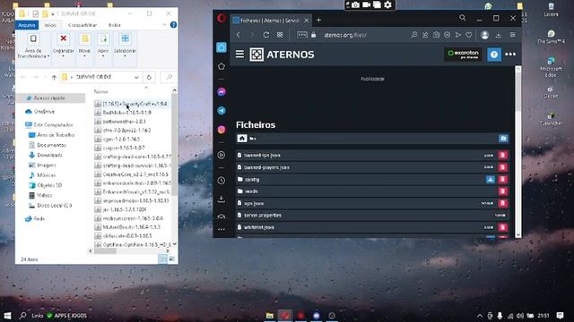Reload the Aternos page in Opera
This screenshot has width=574, height=322.
(x=266, y=35)
